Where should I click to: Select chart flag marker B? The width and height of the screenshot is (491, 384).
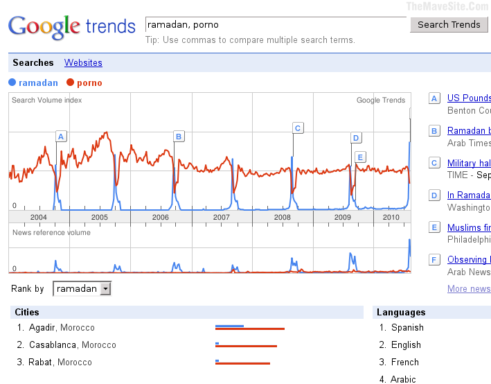tap(179, 137)
